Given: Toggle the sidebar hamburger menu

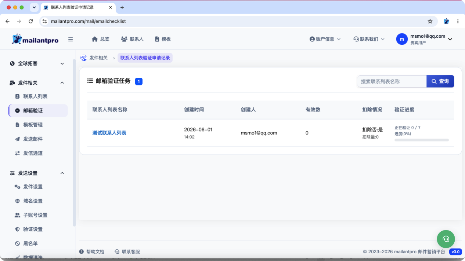Looking at the screenshot, I should point(71,39).
